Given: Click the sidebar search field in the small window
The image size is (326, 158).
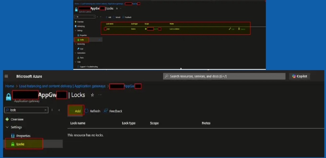Looking at the screenshot, I should tap(85, 17).
